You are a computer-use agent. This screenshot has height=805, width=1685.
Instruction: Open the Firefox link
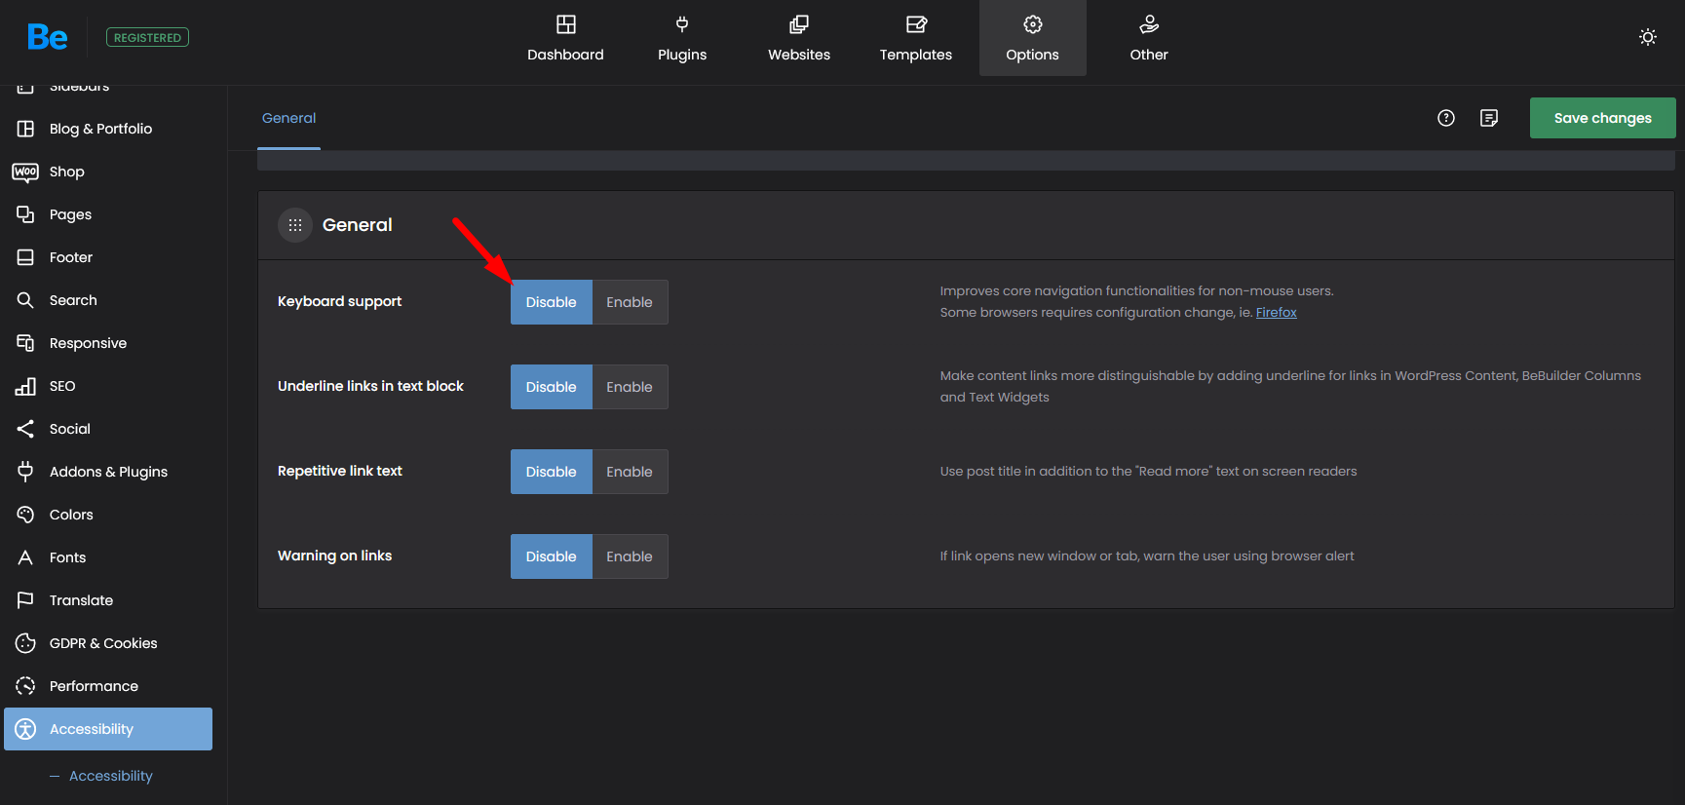tap(1277, 313)
